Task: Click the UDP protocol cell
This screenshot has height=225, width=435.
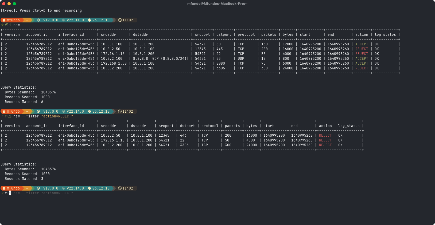Action: coord(241,58)
